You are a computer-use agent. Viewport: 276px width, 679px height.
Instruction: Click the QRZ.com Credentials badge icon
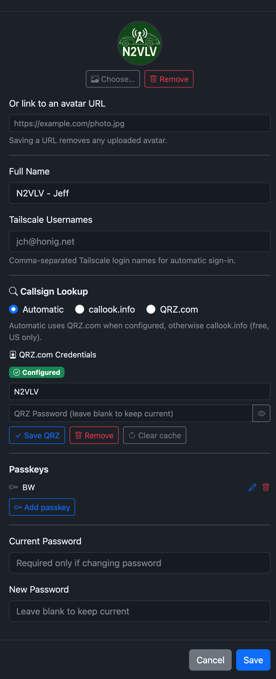pos(13,355)
